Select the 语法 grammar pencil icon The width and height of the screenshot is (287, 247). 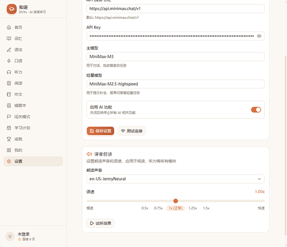(9, 50)
